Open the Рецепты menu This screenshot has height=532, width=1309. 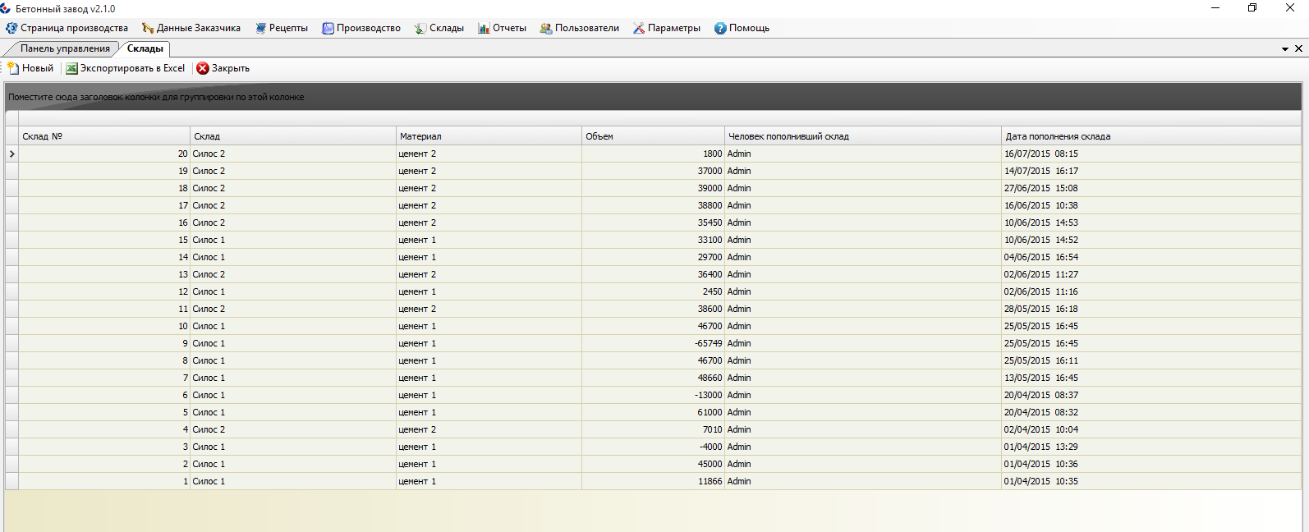[x=281, y=28]
